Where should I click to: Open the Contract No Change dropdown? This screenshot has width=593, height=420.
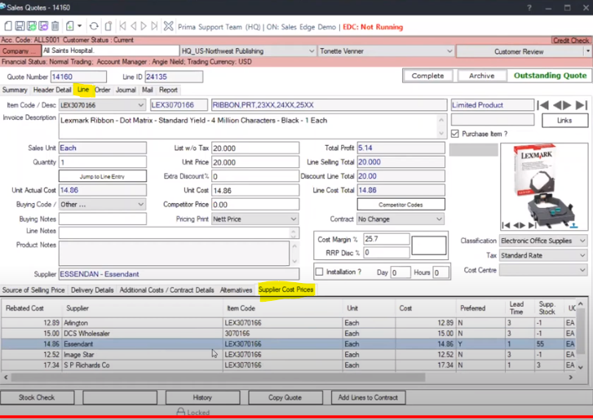point(439,219)
